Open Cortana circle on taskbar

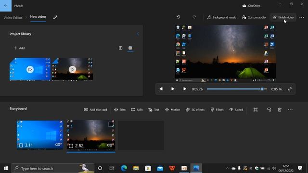pyautogui.click(x=100, y=168)
